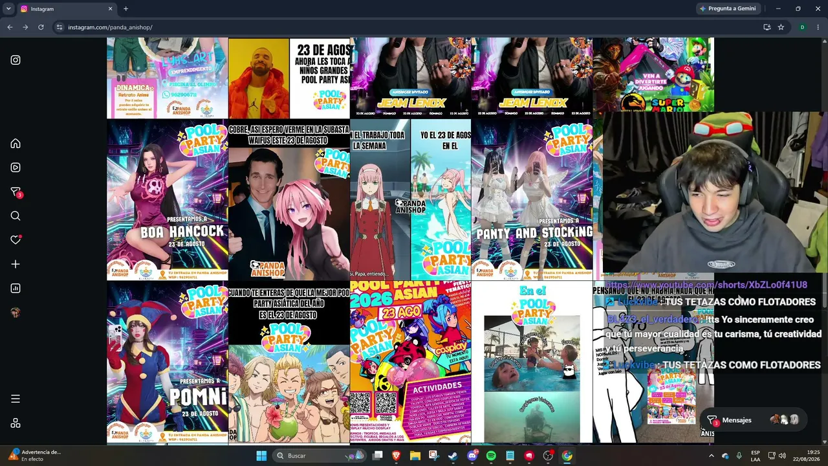Open the Meta apps grid icon in sidebar
This screenshot has width=828, height=466.
point(16,423)
